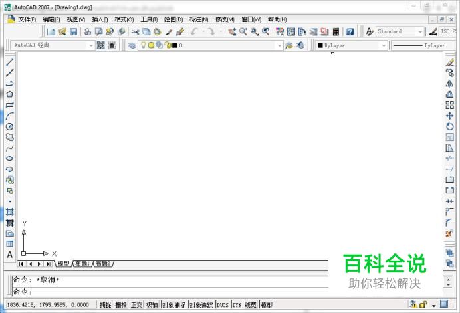Expand the layer 0 dropdown list
The image size is (460, 313).
point(279,45)
